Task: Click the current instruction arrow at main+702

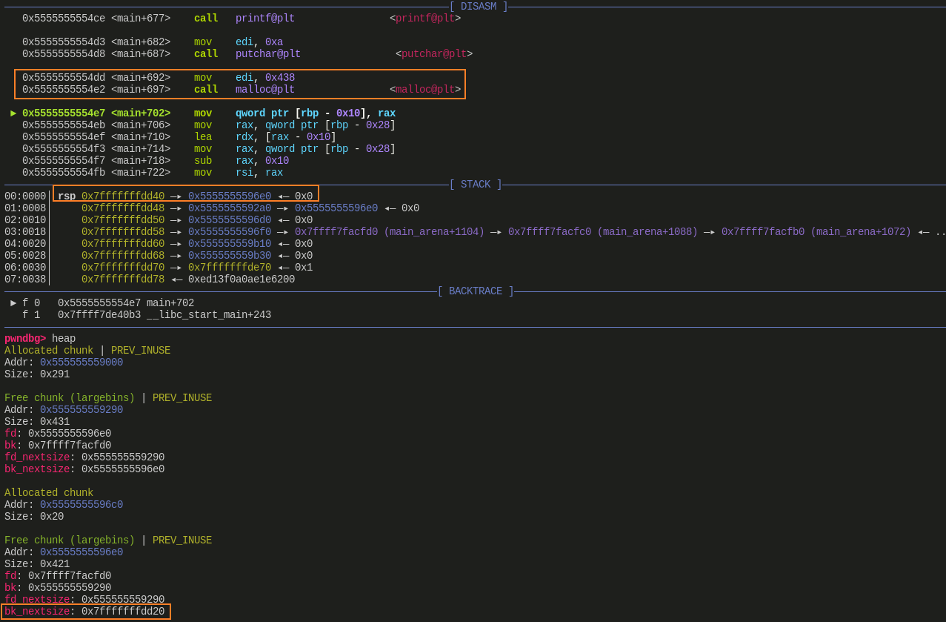Action: (x=13, y=113)
